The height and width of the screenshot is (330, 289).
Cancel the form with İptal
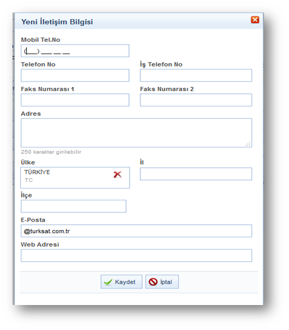coord(162,282)
